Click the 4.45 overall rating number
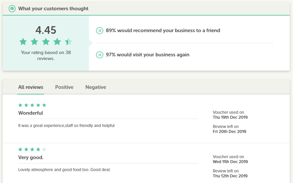 46,30
